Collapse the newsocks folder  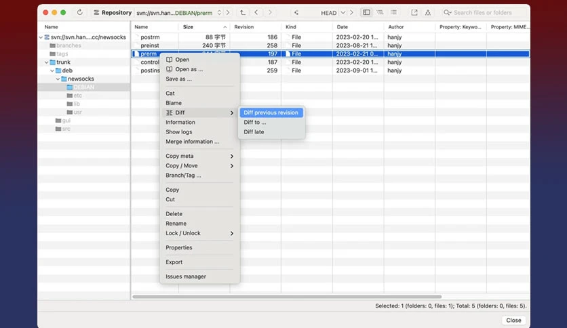click(58, 79)
